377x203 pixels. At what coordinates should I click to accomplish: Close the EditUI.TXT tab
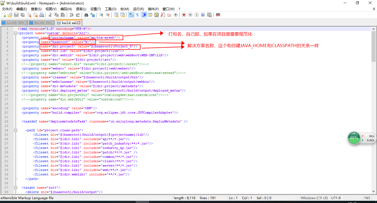click(53, 23)
